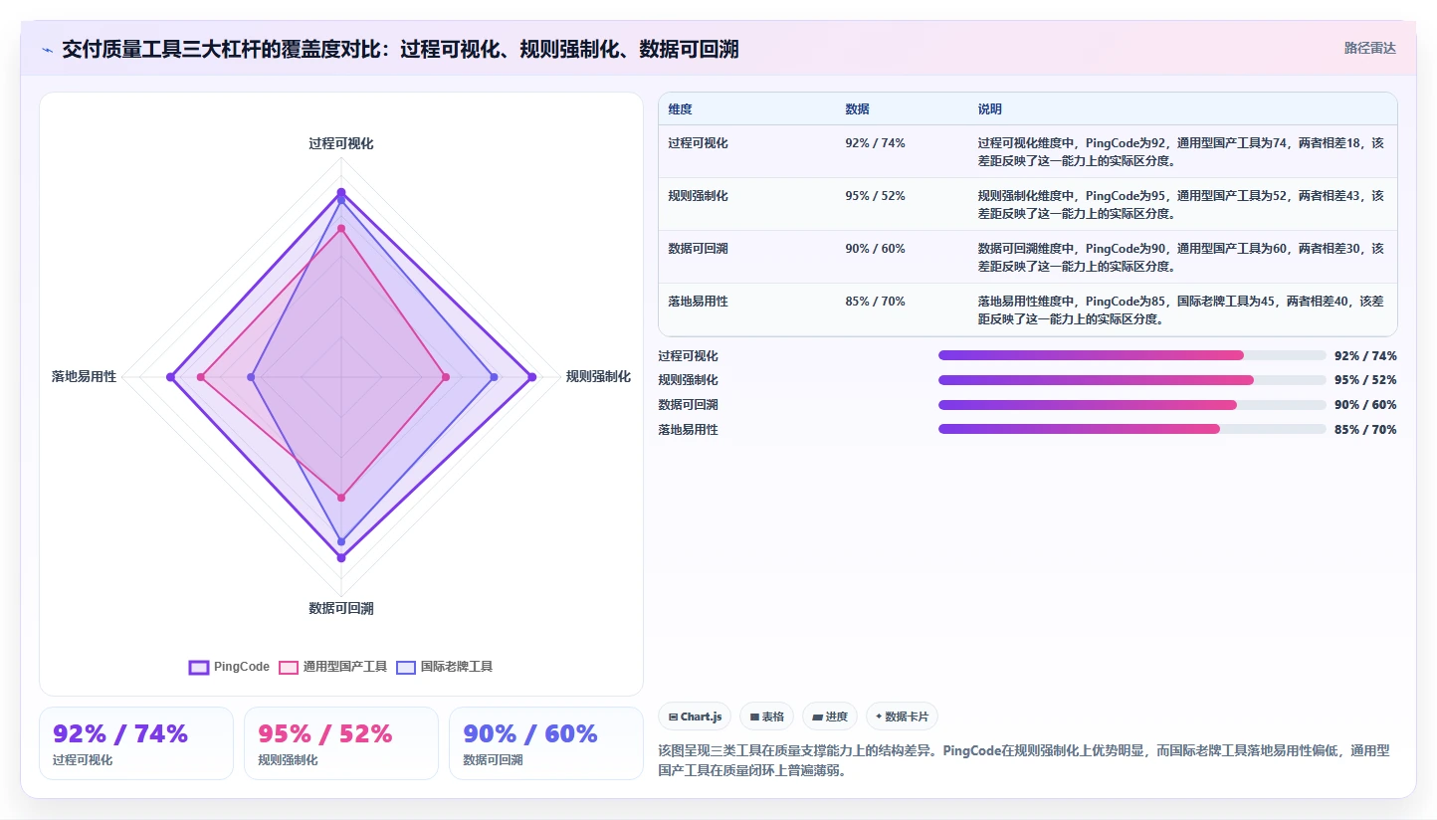
Task: Click the 国际老牌工具 legend label
Action: (457, 667)
